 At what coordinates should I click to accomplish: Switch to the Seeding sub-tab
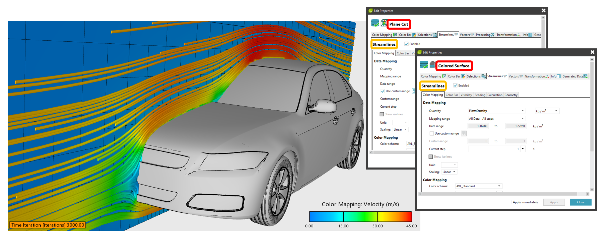tap(480, 95)
